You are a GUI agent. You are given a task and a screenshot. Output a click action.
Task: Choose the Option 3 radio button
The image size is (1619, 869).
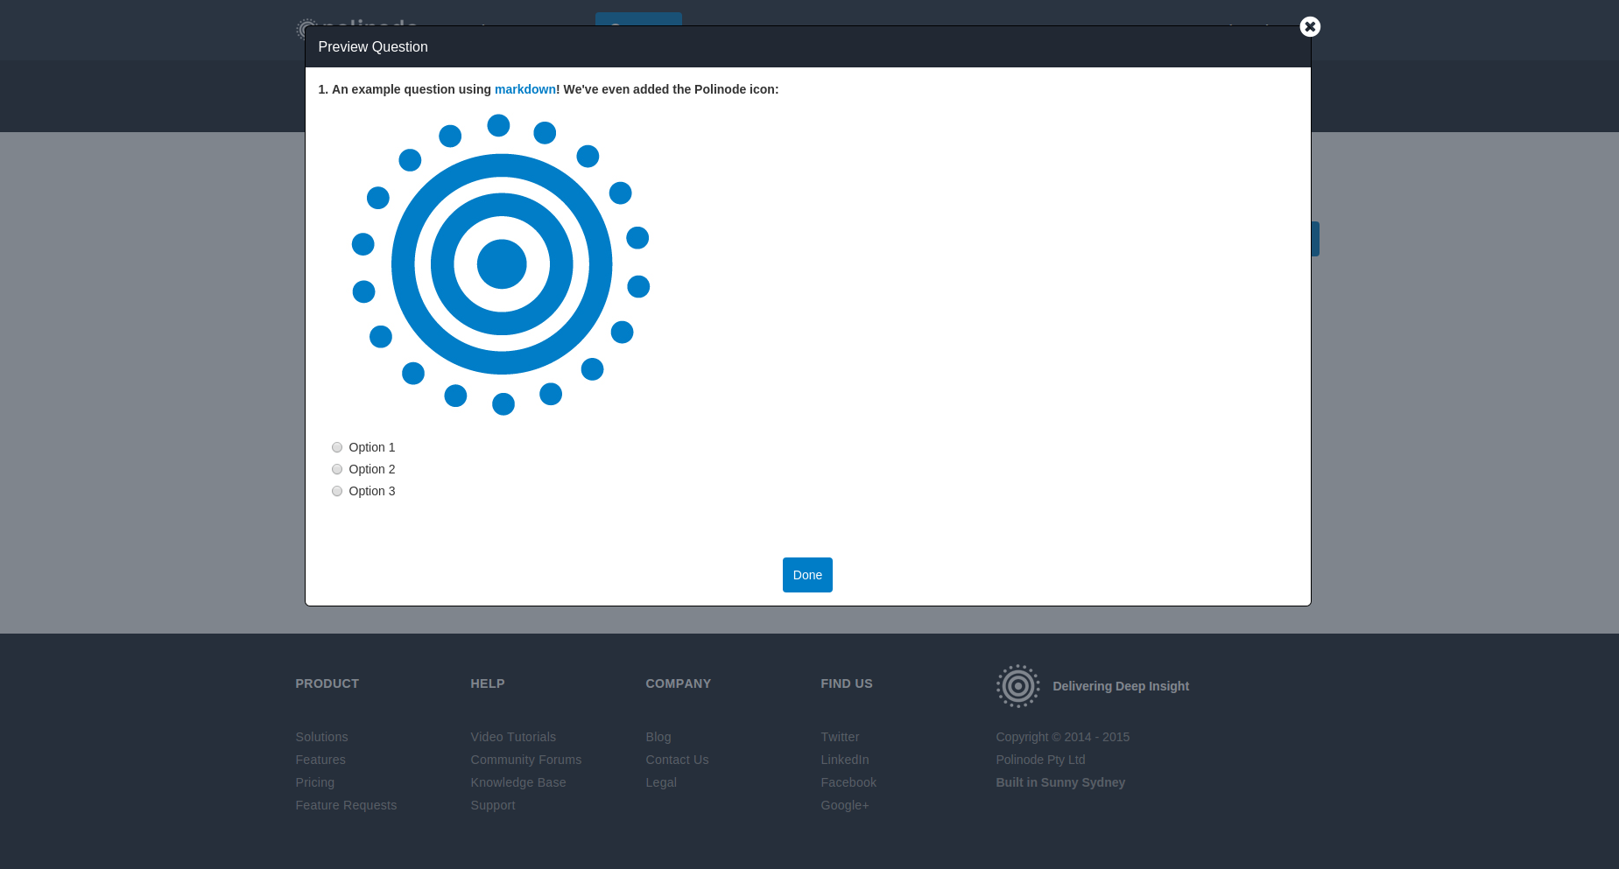coord(337,491)
